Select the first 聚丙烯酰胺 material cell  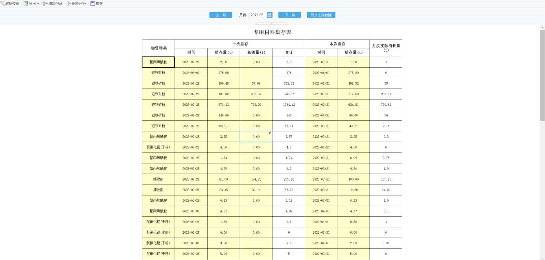(158, 62)
